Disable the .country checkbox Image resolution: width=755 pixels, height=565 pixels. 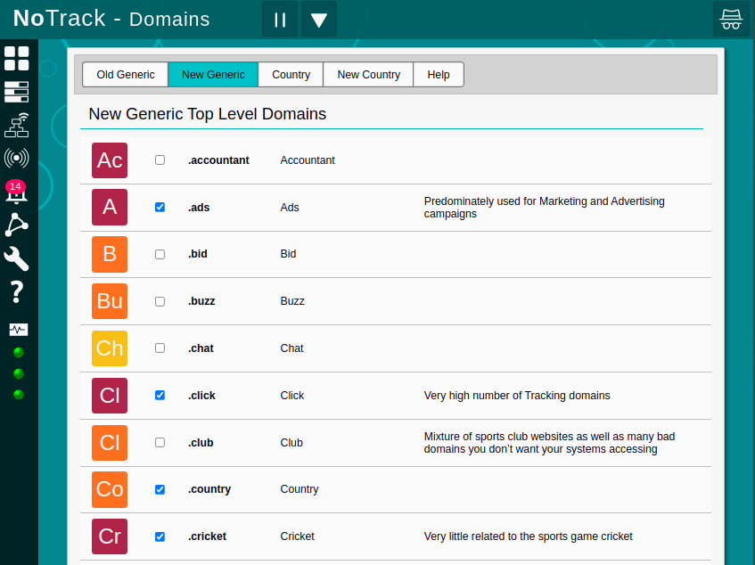pos(160,489)
